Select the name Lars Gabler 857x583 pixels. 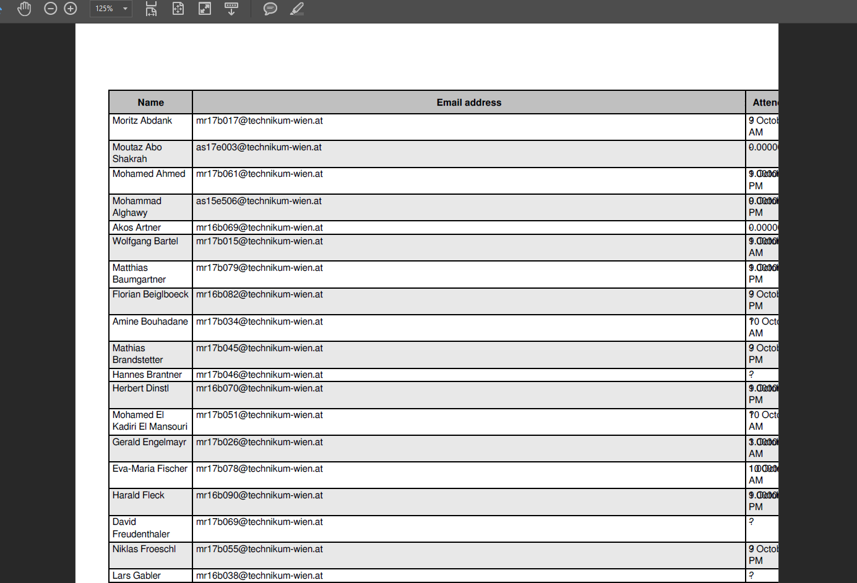click(137, 576)
